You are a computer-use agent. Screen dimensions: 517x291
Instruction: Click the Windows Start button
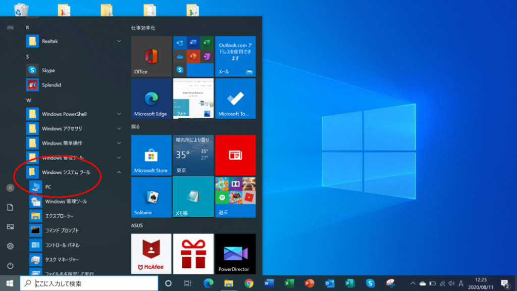[x=10, y=283]
